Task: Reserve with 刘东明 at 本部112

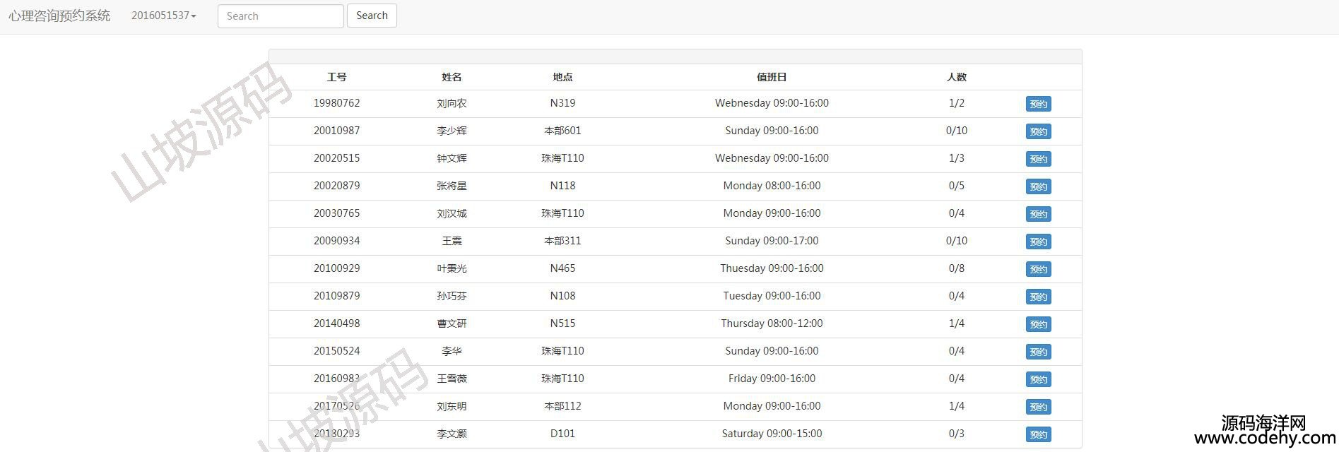Action: click(x=1038, y=407)
